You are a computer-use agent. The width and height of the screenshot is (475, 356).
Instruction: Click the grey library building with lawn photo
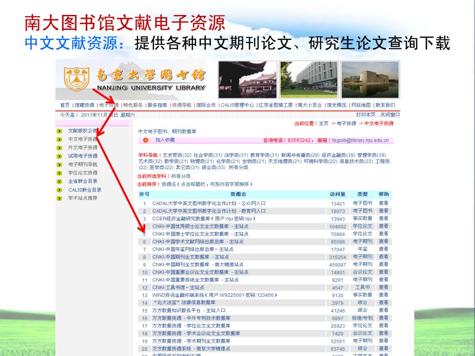coord(309,80)
